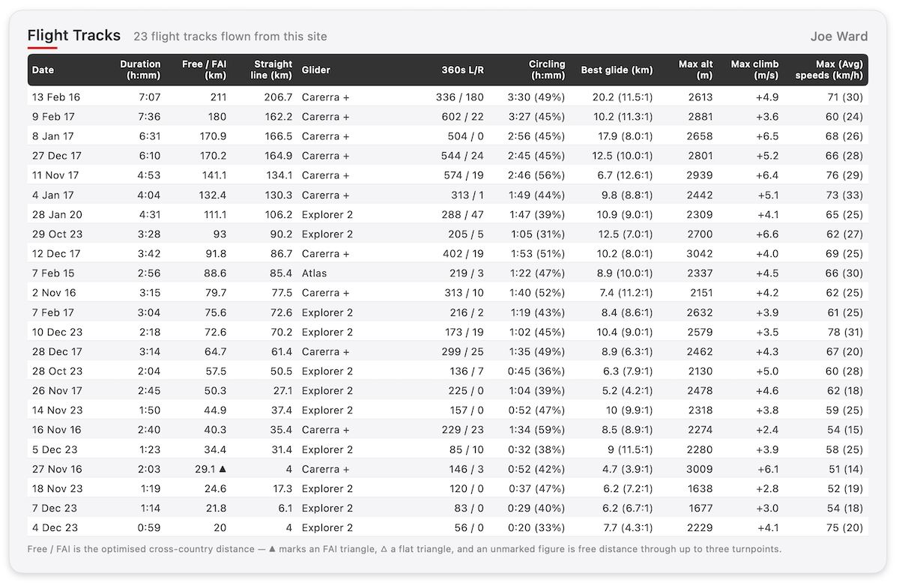
Task: Select the 4 Jan 17 date cell
Action: 53,195
